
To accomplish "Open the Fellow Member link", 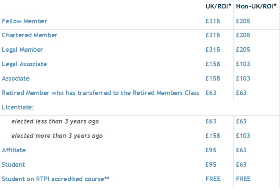I will tap(25, 21).
